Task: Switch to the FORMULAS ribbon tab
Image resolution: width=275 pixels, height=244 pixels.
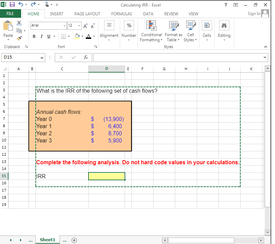Action: [x=122, y=14]
